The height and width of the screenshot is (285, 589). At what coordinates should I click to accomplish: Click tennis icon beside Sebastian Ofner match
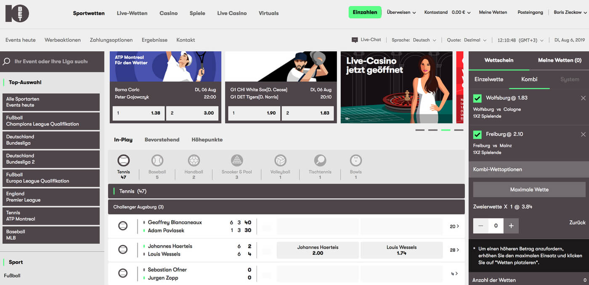[123, 273]
